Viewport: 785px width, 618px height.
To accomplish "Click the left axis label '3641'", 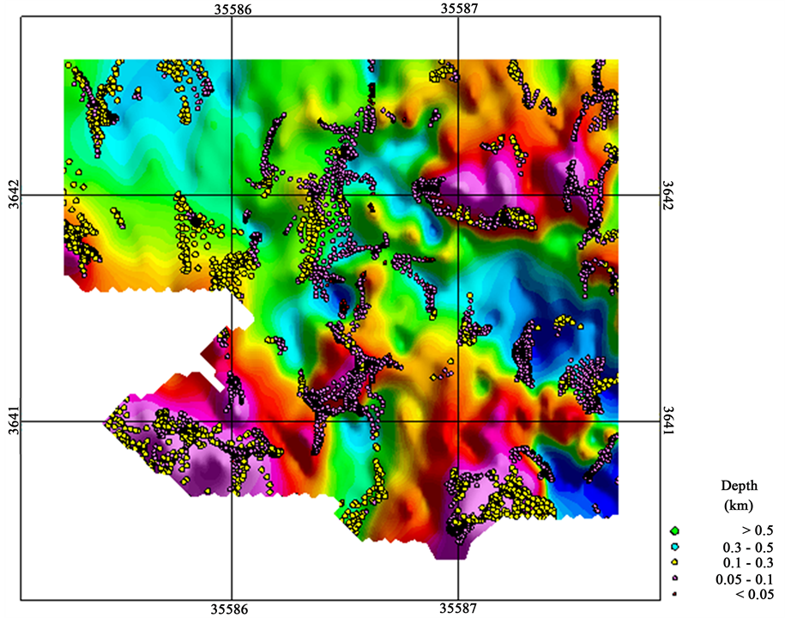I will (x=14, y=421).
